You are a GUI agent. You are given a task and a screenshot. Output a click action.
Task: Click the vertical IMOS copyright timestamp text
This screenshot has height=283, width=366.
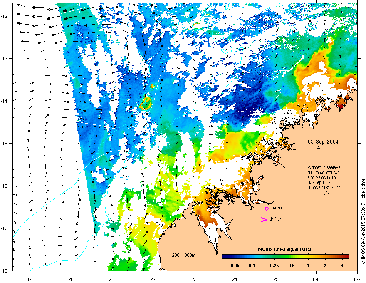click(363, 221)
